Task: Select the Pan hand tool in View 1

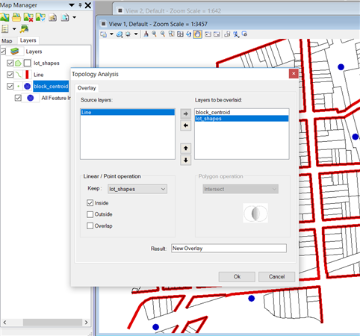Action: pyautogui.click(x=197, y=34)
